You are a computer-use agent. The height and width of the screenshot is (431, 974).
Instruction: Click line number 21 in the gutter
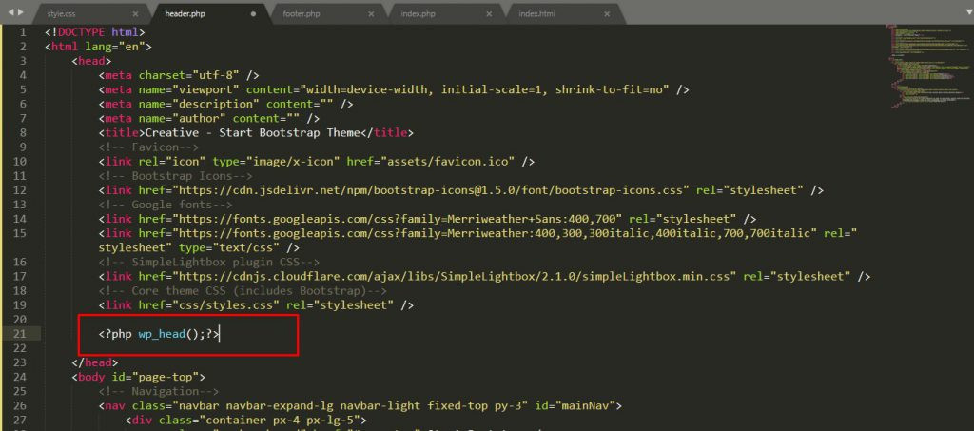[20, 334]
